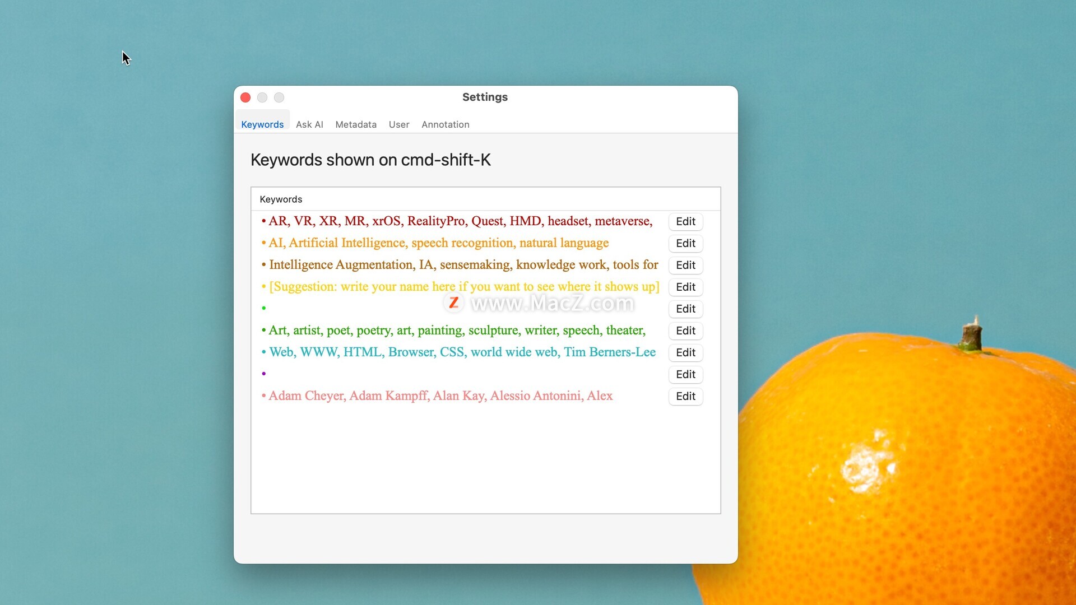
Task: Edit the AI, Artificial Intelligence keywords row
Action: [x=685, y=243]
